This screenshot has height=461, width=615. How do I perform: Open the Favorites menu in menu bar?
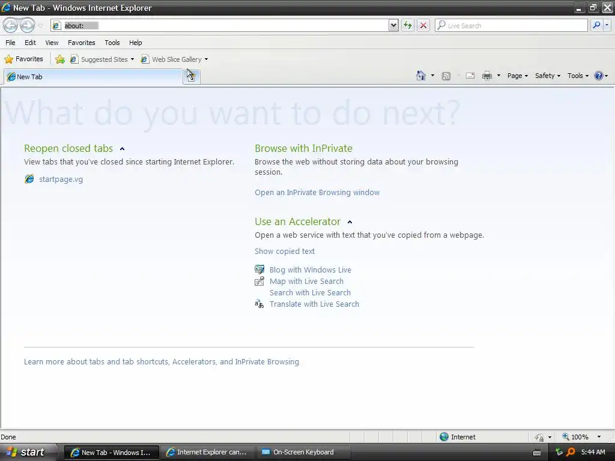(82, 43)
